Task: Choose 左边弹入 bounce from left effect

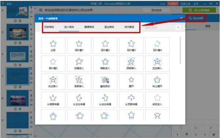Action: point(157,63)
